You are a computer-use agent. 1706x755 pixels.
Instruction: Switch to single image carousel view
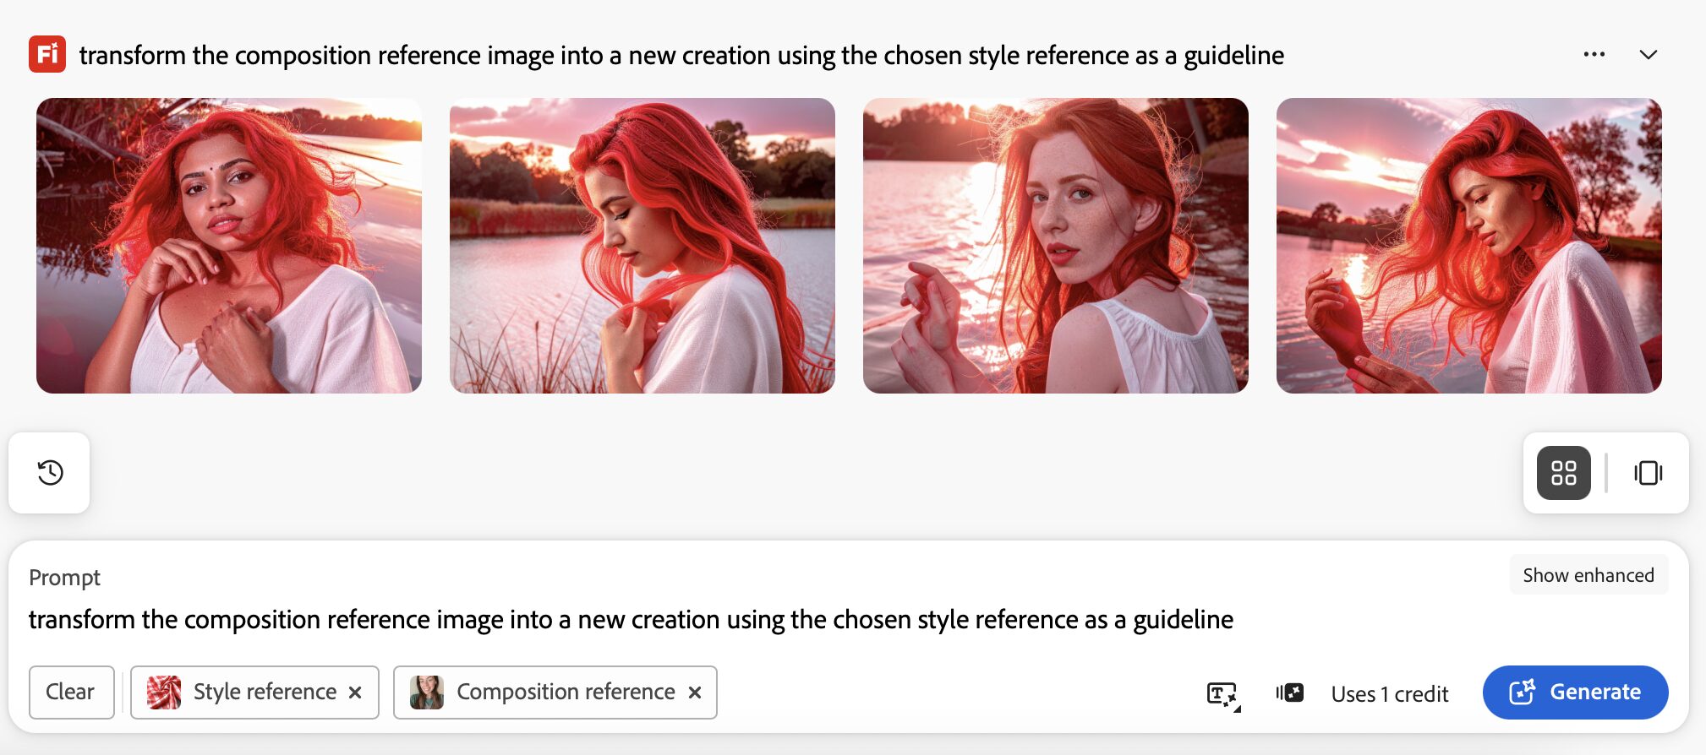[1648, 473]
